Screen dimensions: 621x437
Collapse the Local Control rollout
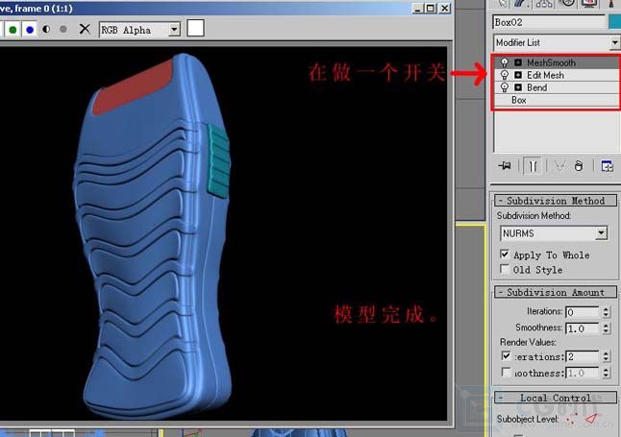pos(556,398)
